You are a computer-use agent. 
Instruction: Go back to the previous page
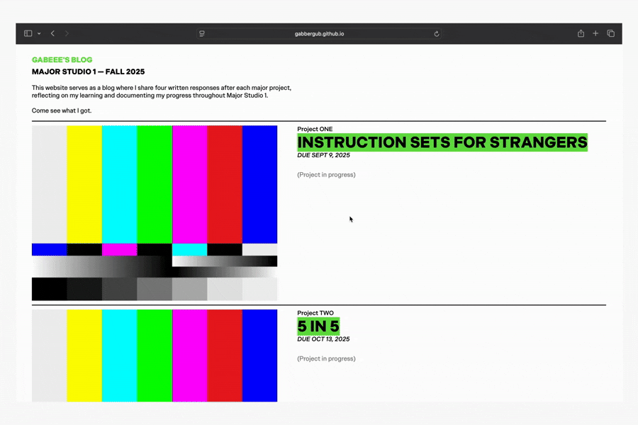click(x=52, y=33)
